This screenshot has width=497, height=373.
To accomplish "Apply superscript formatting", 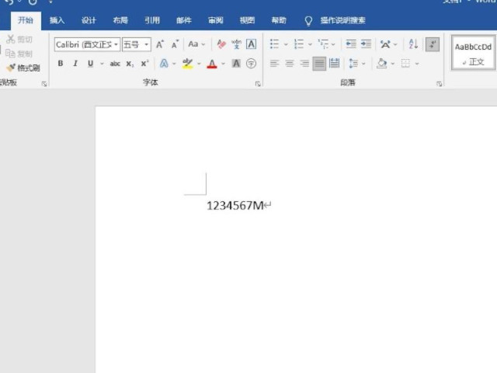I will [144, 64].
